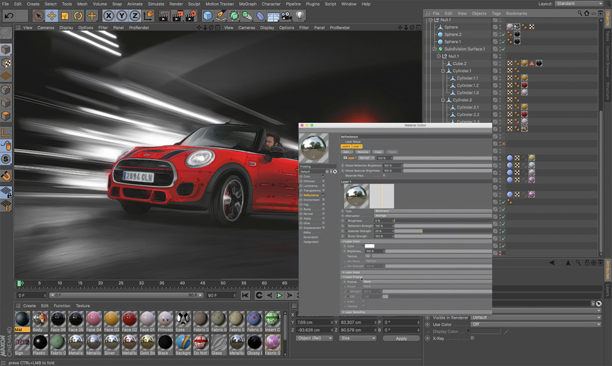The height and width of the screenshot is (366, 612).
Task: Click the Bend deformer icon
Action: (261, 16)
